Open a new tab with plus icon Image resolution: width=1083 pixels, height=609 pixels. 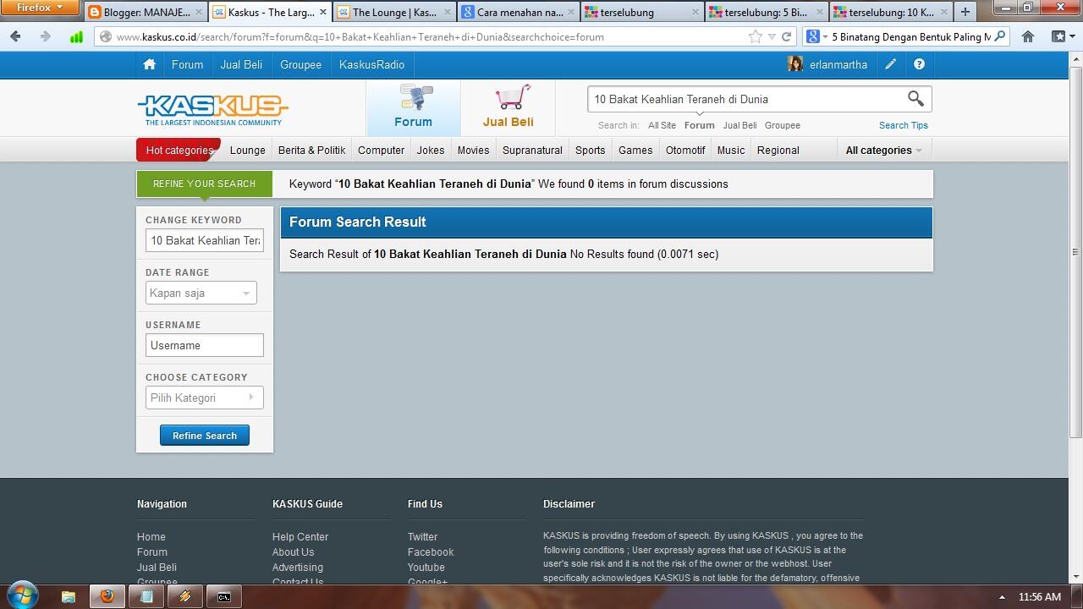pyautogui.click(x=965, y=12)
